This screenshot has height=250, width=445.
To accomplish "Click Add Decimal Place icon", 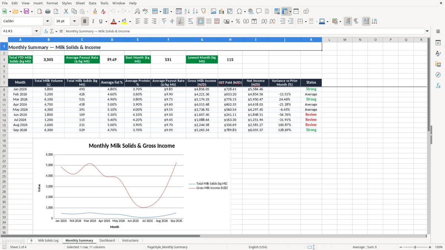I will pos(264,21).
